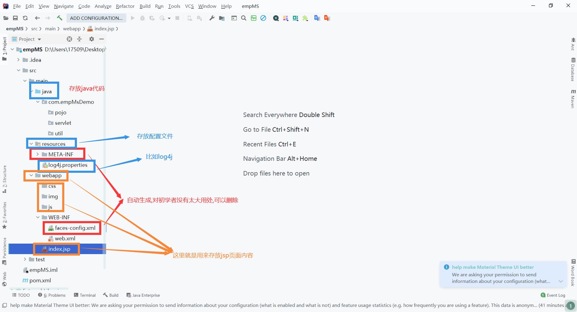Collapse the WEB-INF folder
The height and width of the screenshot is (312, 577).
[x=38, y=217]
